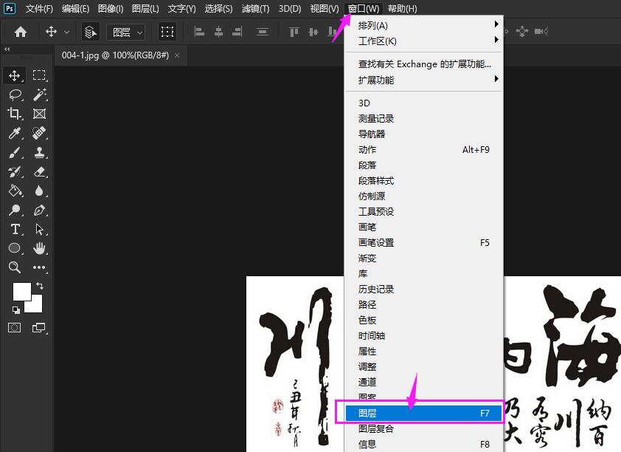Select the Crop tool
The image size is (621, 452).
[15, 114]
